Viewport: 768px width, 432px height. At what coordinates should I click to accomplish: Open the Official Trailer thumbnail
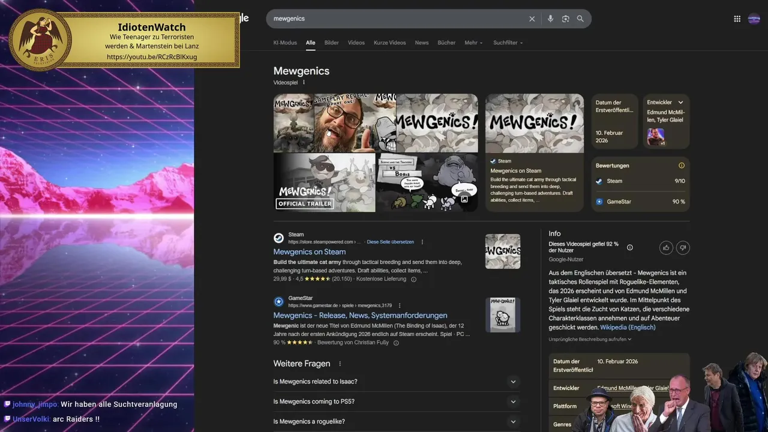click(x=325, y=182)
